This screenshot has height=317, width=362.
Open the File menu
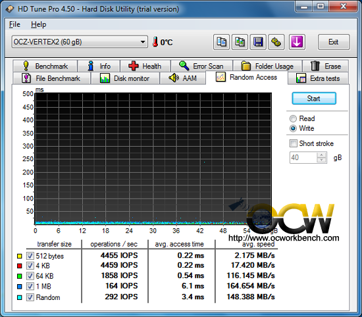tap(14, 24)
